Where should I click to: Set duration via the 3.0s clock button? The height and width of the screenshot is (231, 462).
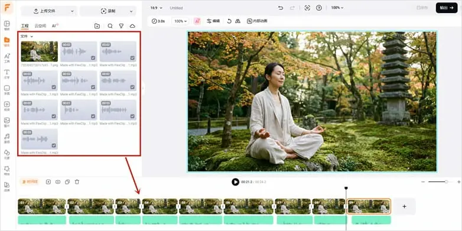[158, 21]
